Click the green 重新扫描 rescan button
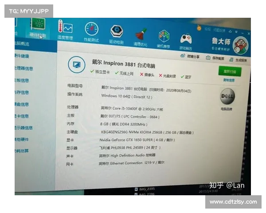266x213 pixels. click(230, 71)
